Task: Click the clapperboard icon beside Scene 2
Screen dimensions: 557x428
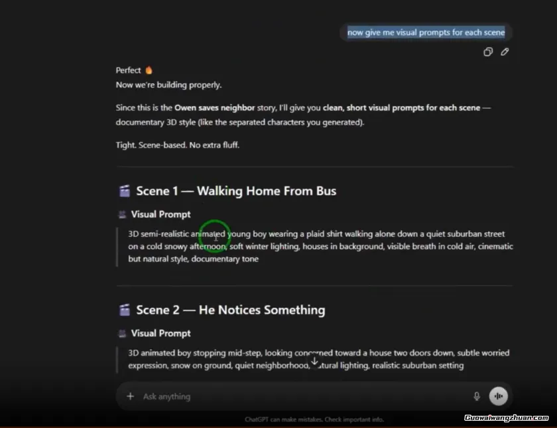Action: click(124, 310)
